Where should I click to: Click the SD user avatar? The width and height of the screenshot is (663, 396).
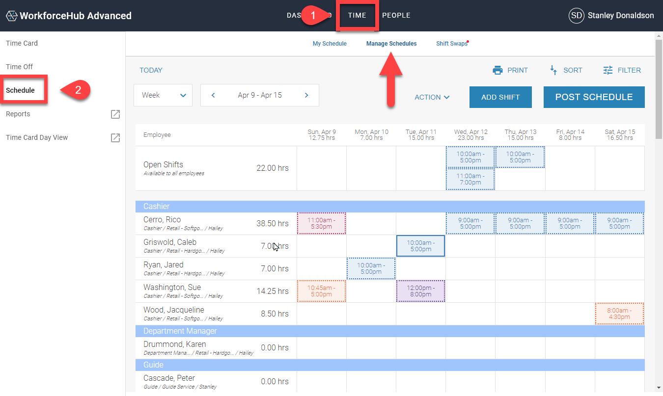(x=576, y=15)
